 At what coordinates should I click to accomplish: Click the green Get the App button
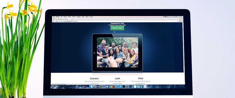coord(117,28)
